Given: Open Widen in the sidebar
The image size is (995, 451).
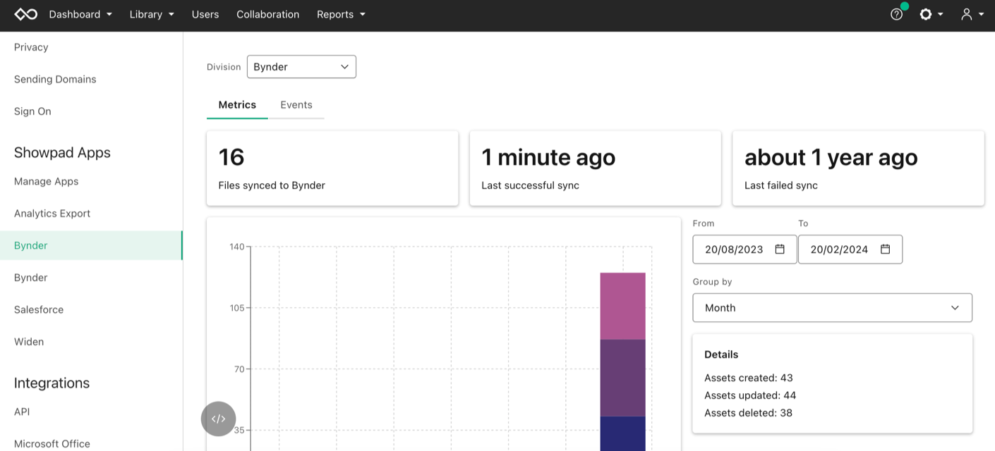Looking at the screenshot, I should pyautogui.click(x=29, y=342).
